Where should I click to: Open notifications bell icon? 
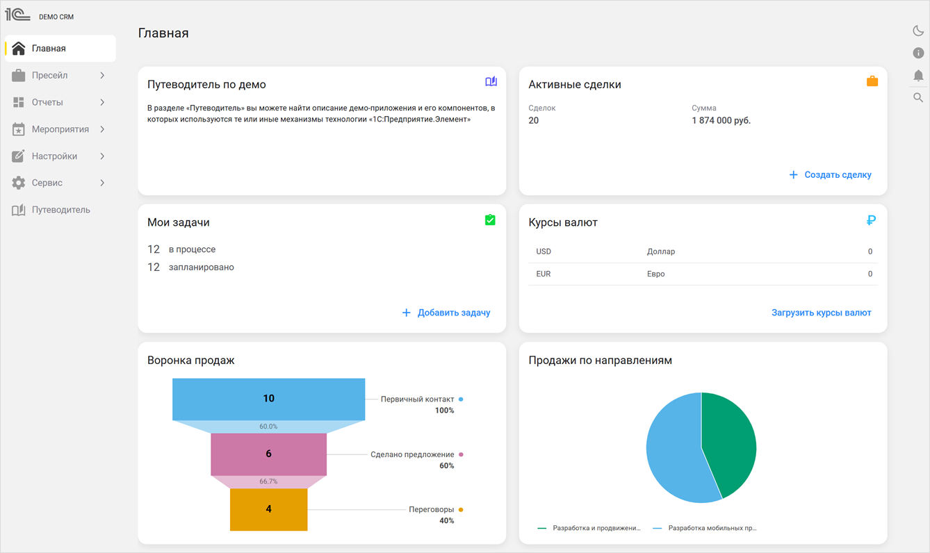(918, 75)
